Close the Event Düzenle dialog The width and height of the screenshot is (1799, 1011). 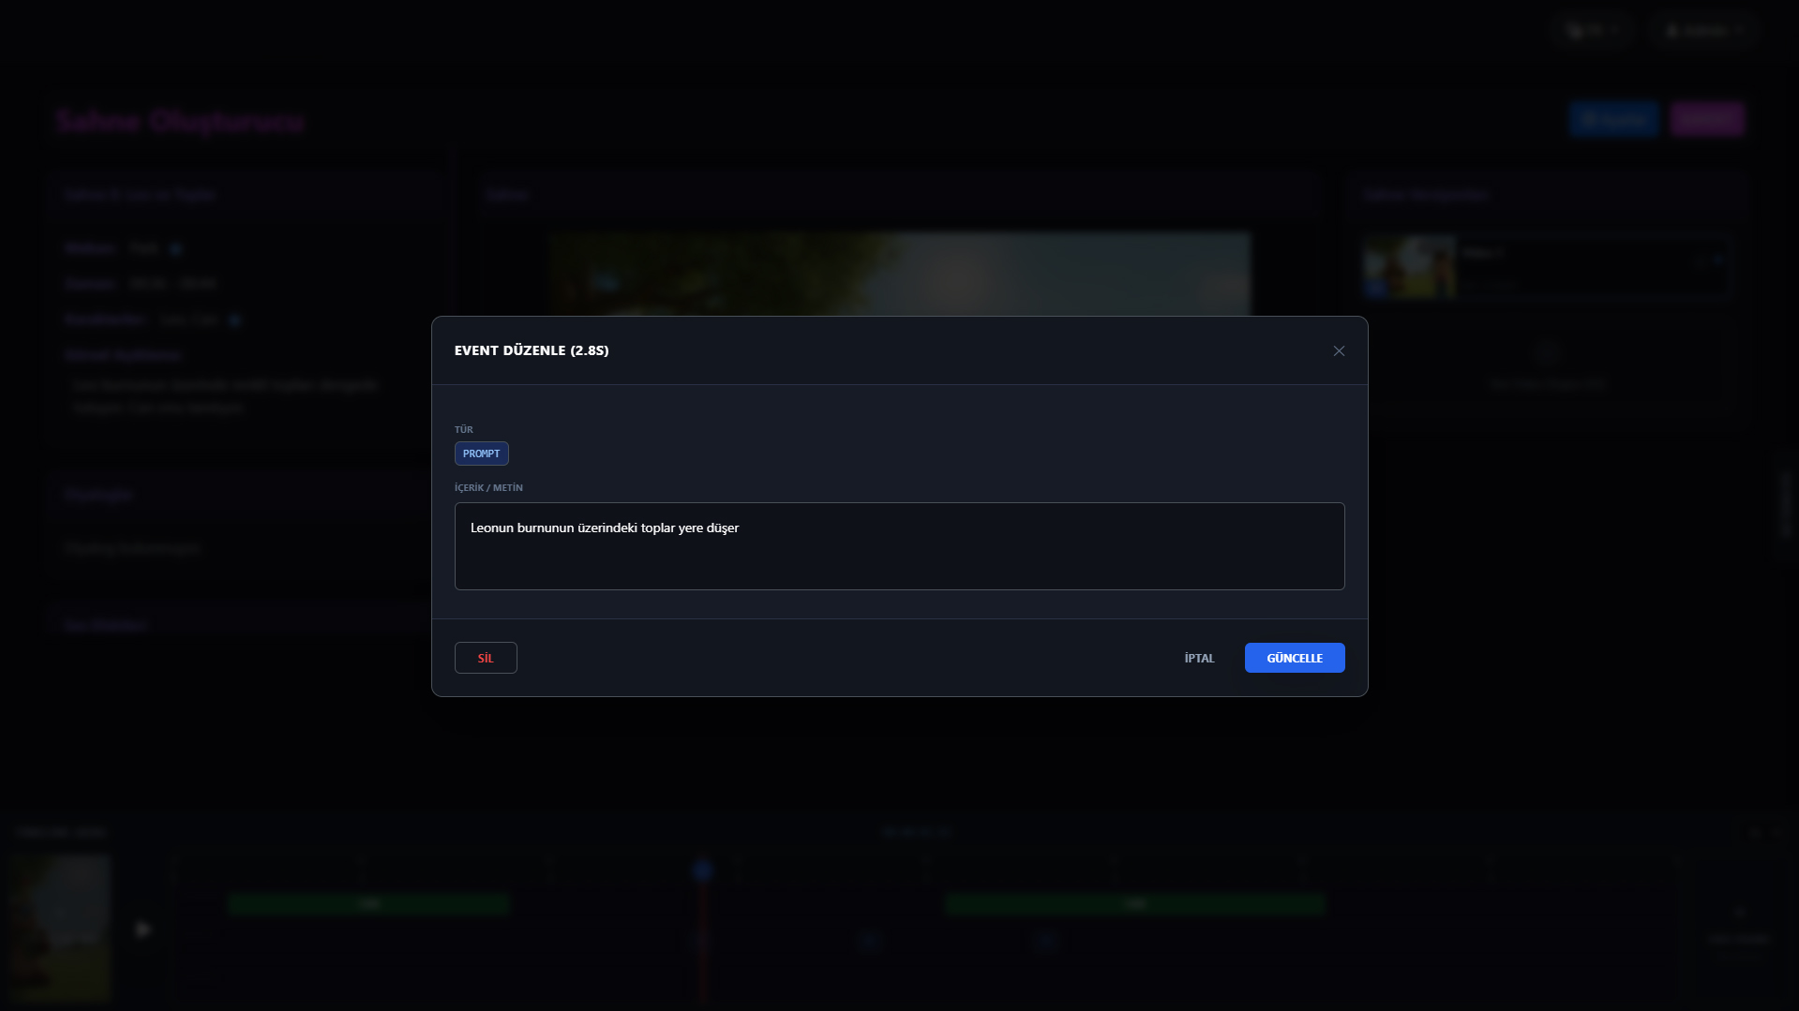click(1339, 350)
